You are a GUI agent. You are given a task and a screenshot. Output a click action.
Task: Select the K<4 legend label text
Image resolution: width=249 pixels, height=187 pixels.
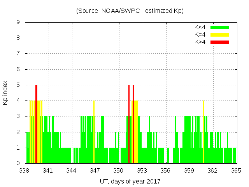(200, 27)
